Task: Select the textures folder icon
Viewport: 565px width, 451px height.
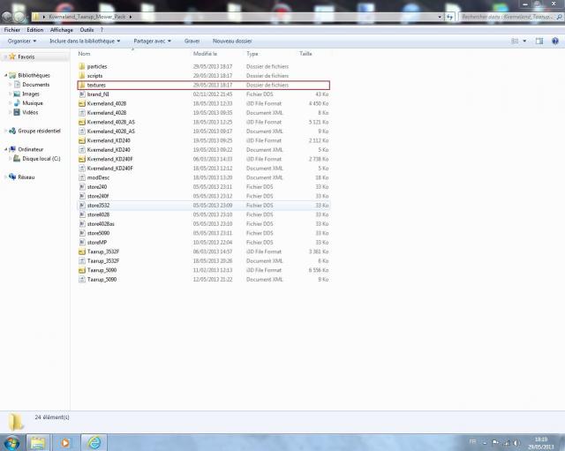Action: click(x=82, y=85)
